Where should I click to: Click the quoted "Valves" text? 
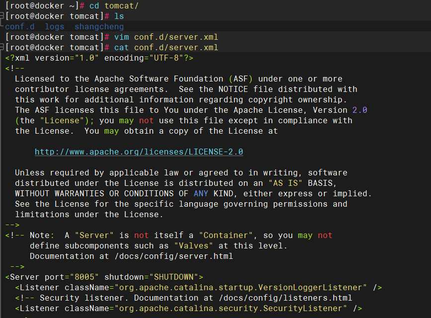coord(194,245)
